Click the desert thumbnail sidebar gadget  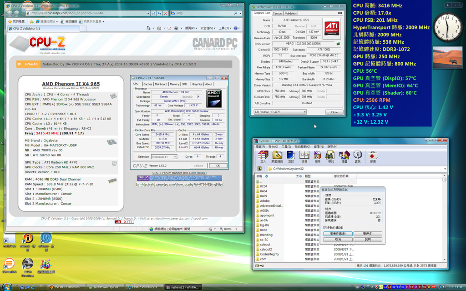tap(448, 58)
